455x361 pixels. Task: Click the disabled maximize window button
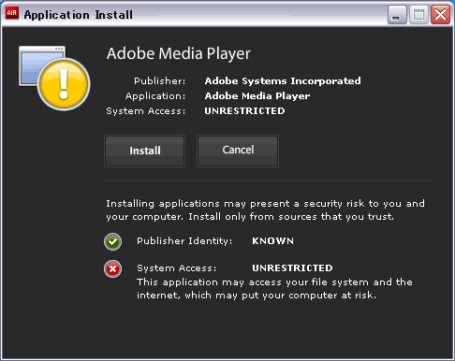(418, 14)
